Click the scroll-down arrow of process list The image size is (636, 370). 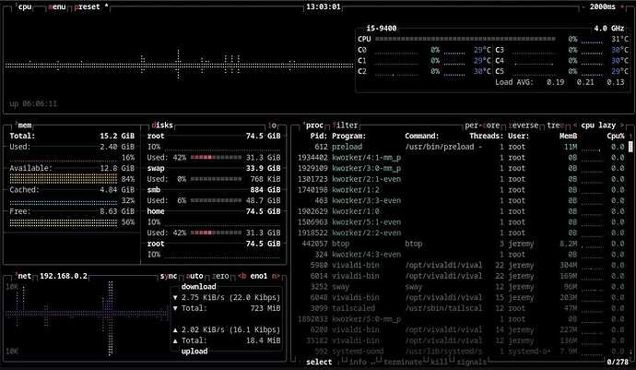630,352
